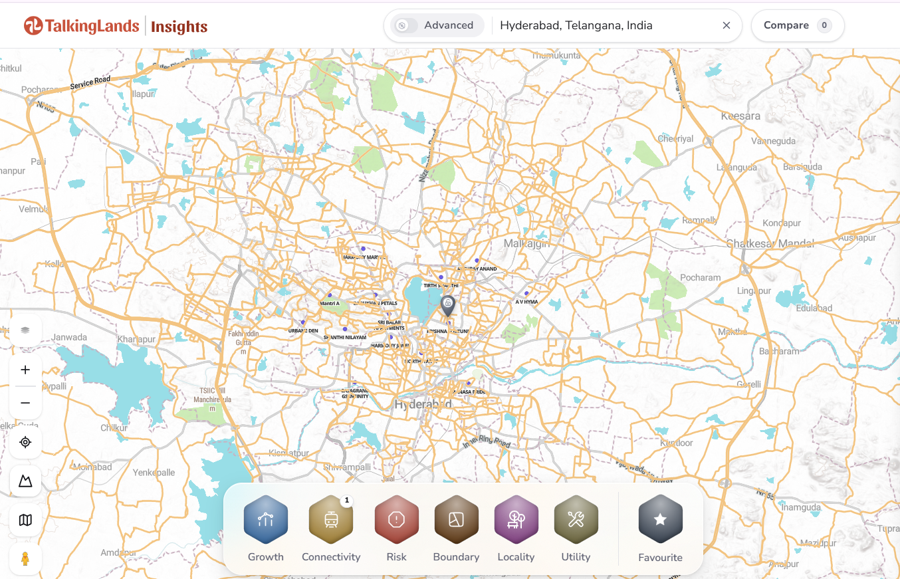Open the Locality hexagon icon
This screenshot has height=579, width=900.
coord(516,519)
